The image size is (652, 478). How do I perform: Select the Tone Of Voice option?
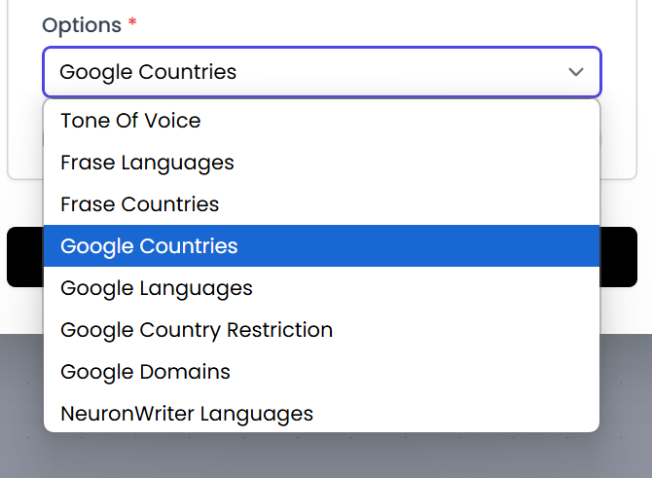coord(130,121)
